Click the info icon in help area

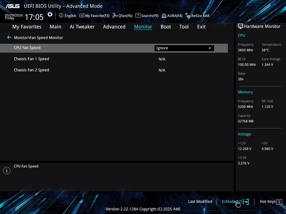tap(7, 171)
